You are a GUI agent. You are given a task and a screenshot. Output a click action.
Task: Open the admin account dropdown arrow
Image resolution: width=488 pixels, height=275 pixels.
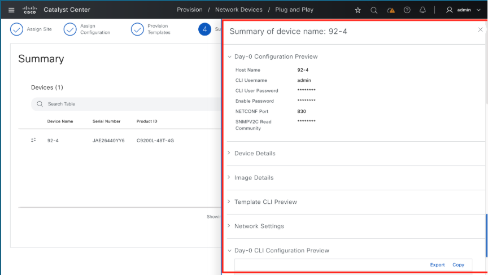[478, 10]
